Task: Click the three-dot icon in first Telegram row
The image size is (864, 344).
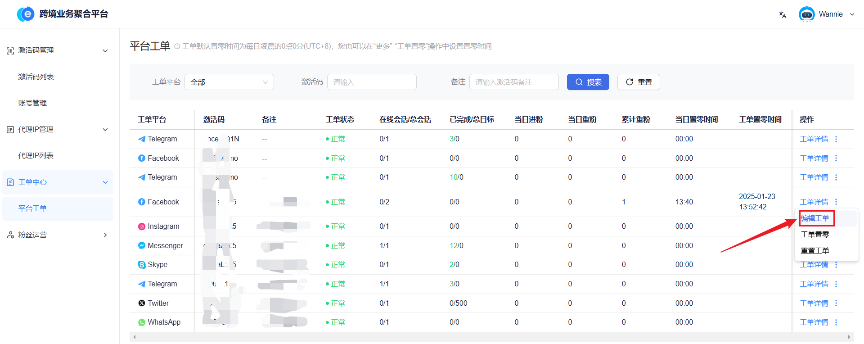Action: coord(836,139)
